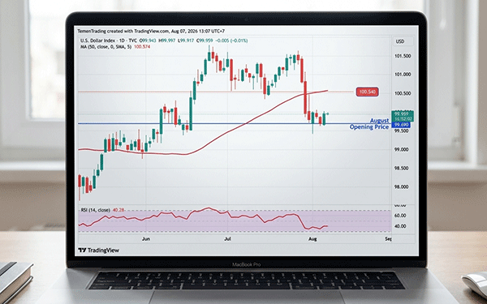
Task: Select the MA (50, close, 0, SMA, 5) indicator legend
Action: (106, 46)
